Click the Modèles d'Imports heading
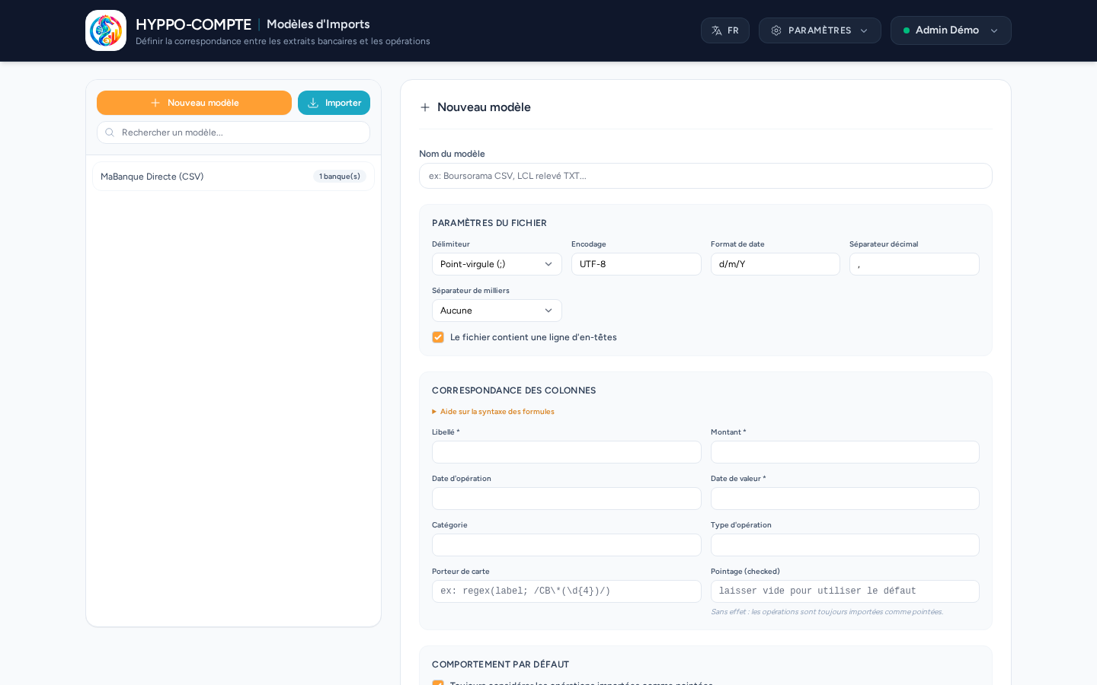 coord(318,24)
